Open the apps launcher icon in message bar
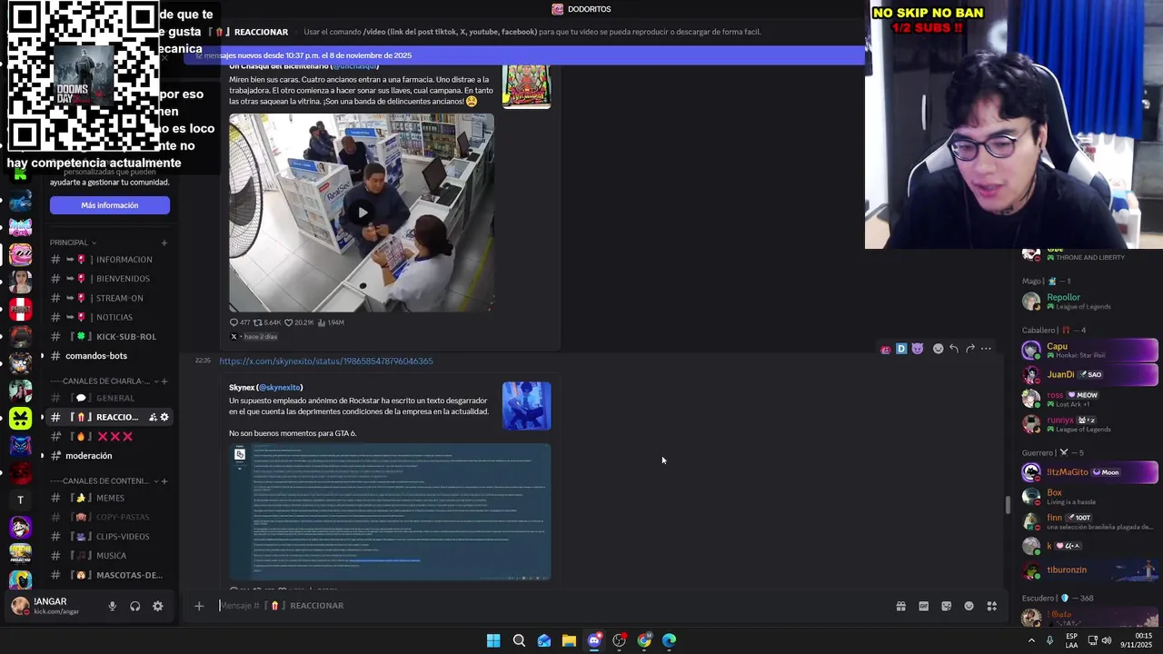Viewport: 1163px width, 654px height. click(991, 606)
